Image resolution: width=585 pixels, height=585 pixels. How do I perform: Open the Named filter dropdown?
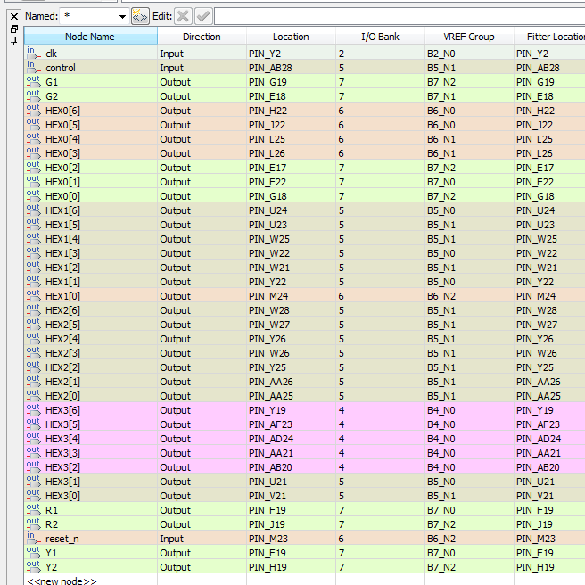[122, 17]
